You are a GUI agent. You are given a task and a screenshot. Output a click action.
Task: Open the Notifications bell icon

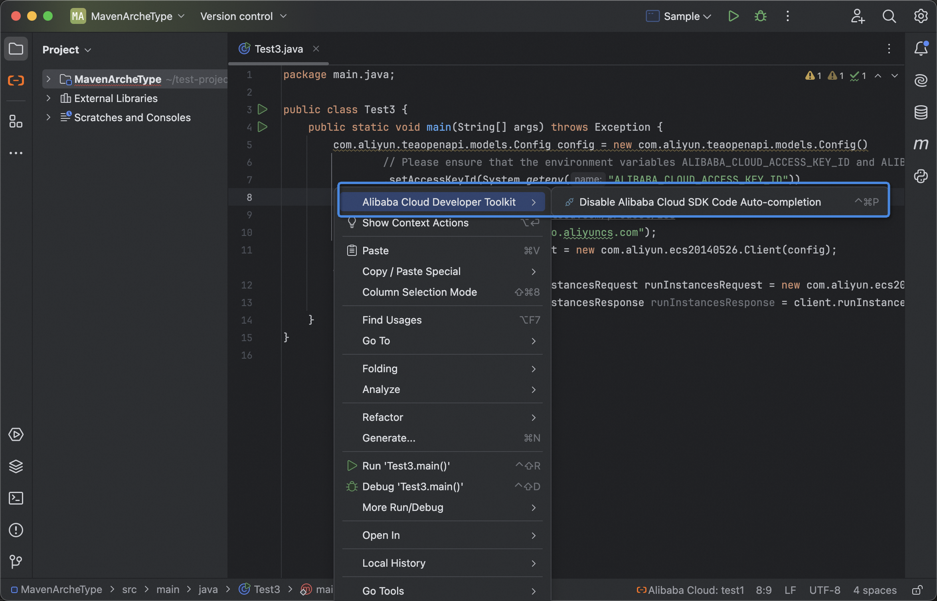(x=921, y=49)
